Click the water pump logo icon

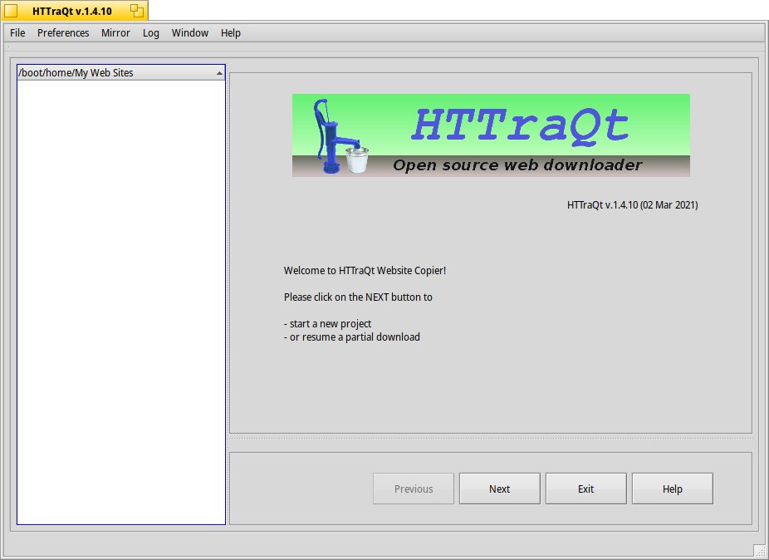point(341,136)
